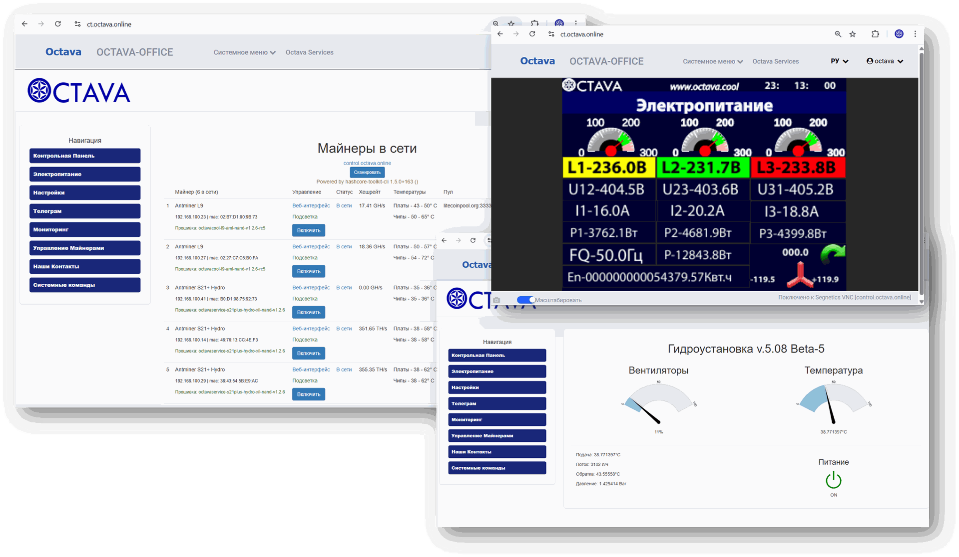Click site info icon beside ct.octava.online at left
The image size is (959, 557).
(x=77, y=24)
